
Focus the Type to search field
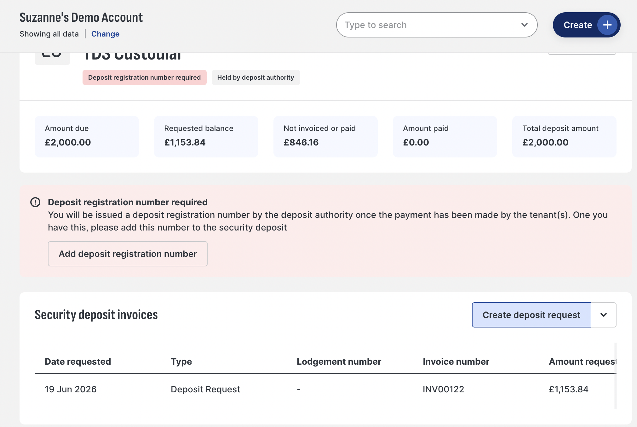(x=437, y=25)
